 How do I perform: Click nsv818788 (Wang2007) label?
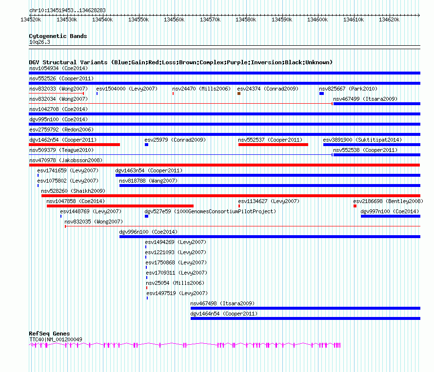coord(148,181)
